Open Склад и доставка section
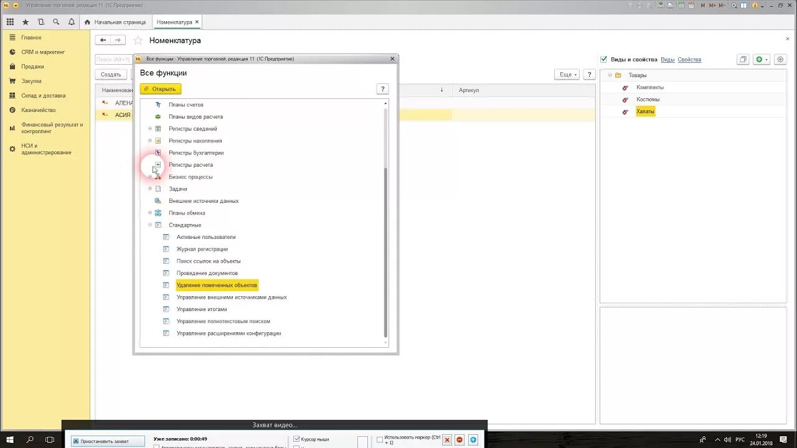The height and width of the screenshot is (448, 797). tap(43, 96)
